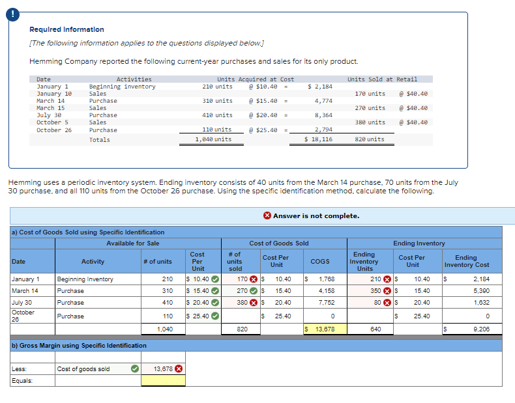Viewport: 515px width, 403px height.
Task: Click the July 30 date cell in answer table
Action: (33, 303)
